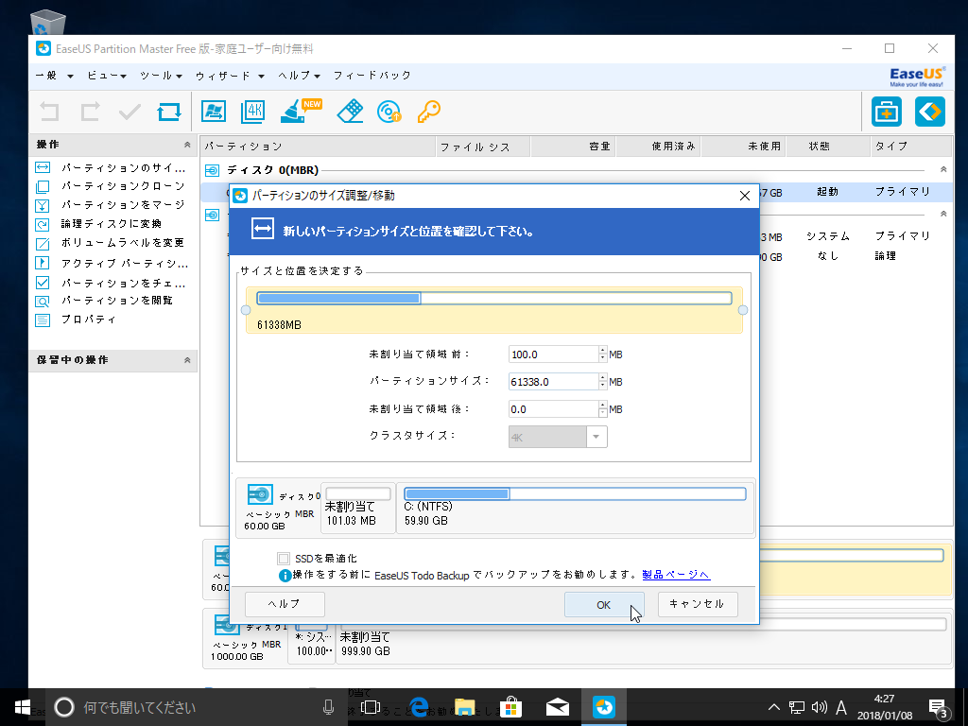Click the explore partition icon in sidebar

coord(43,302)
